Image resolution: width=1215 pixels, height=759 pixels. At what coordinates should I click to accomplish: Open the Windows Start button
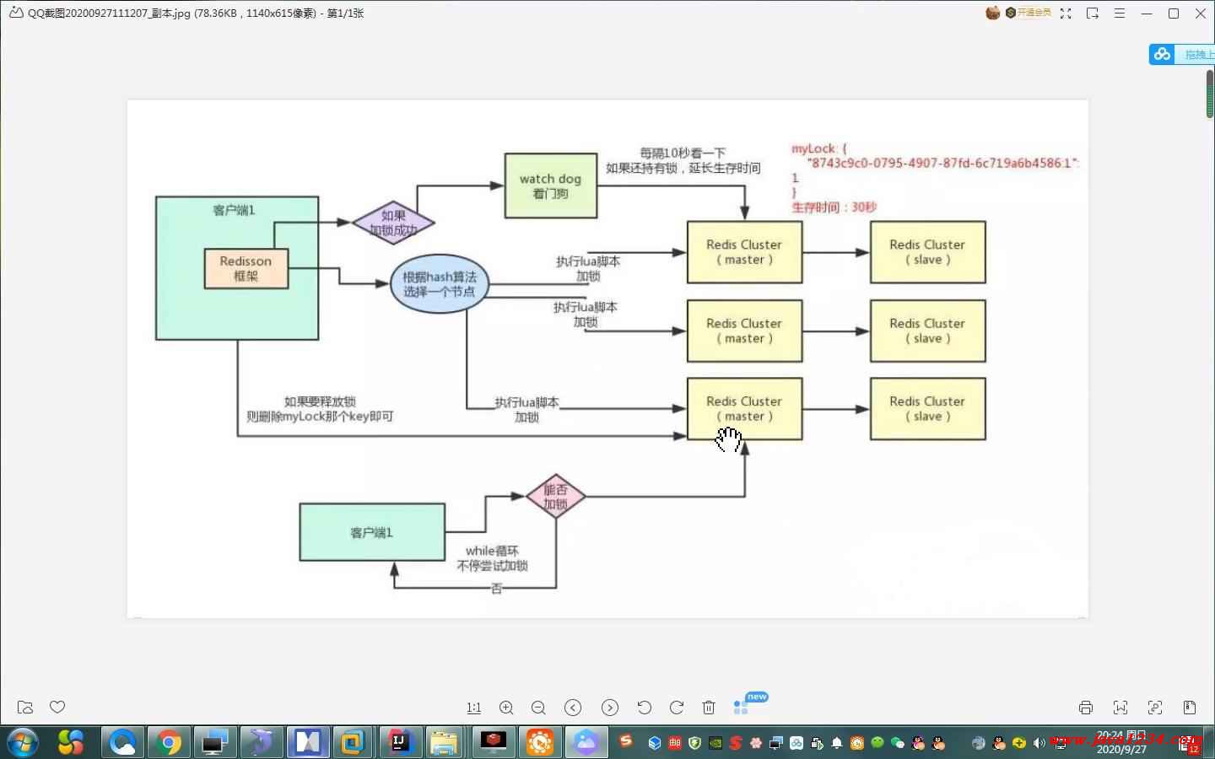tap(23, 742)
